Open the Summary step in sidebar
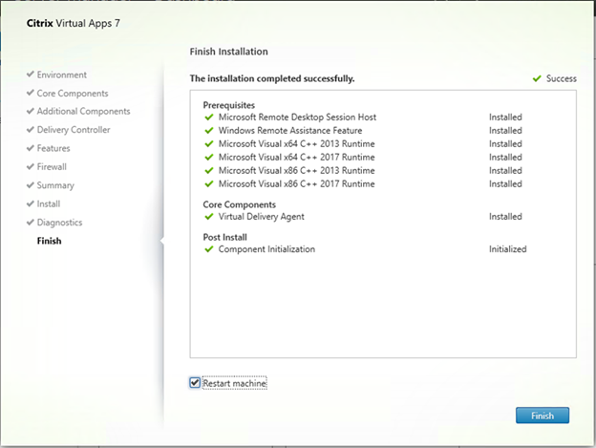 click(x=55, y=185)
